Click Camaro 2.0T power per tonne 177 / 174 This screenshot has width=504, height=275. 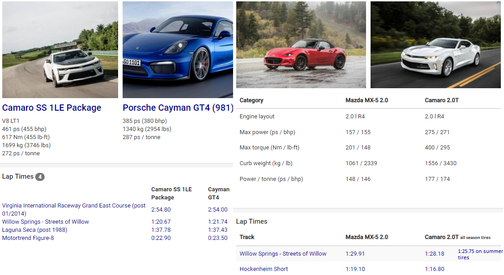(437, 179)
